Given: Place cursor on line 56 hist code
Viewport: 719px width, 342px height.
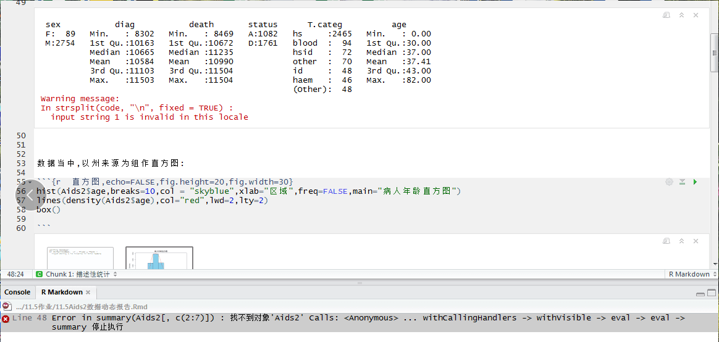Looking at the screenshot, I should [x=248, y=191].
